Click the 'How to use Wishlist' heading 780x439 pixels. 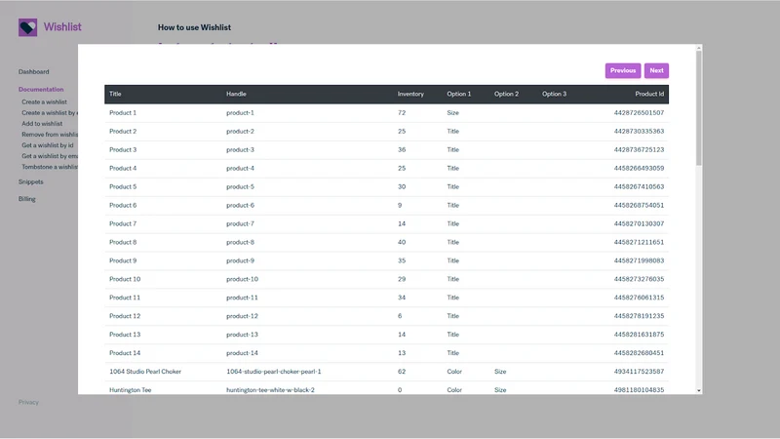pyautogui.click(x=194, y=28)
